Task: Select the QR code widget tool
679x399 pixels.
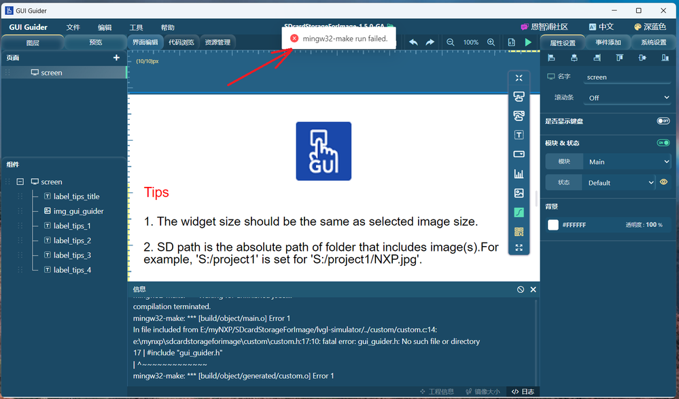Action: [519, 232]
